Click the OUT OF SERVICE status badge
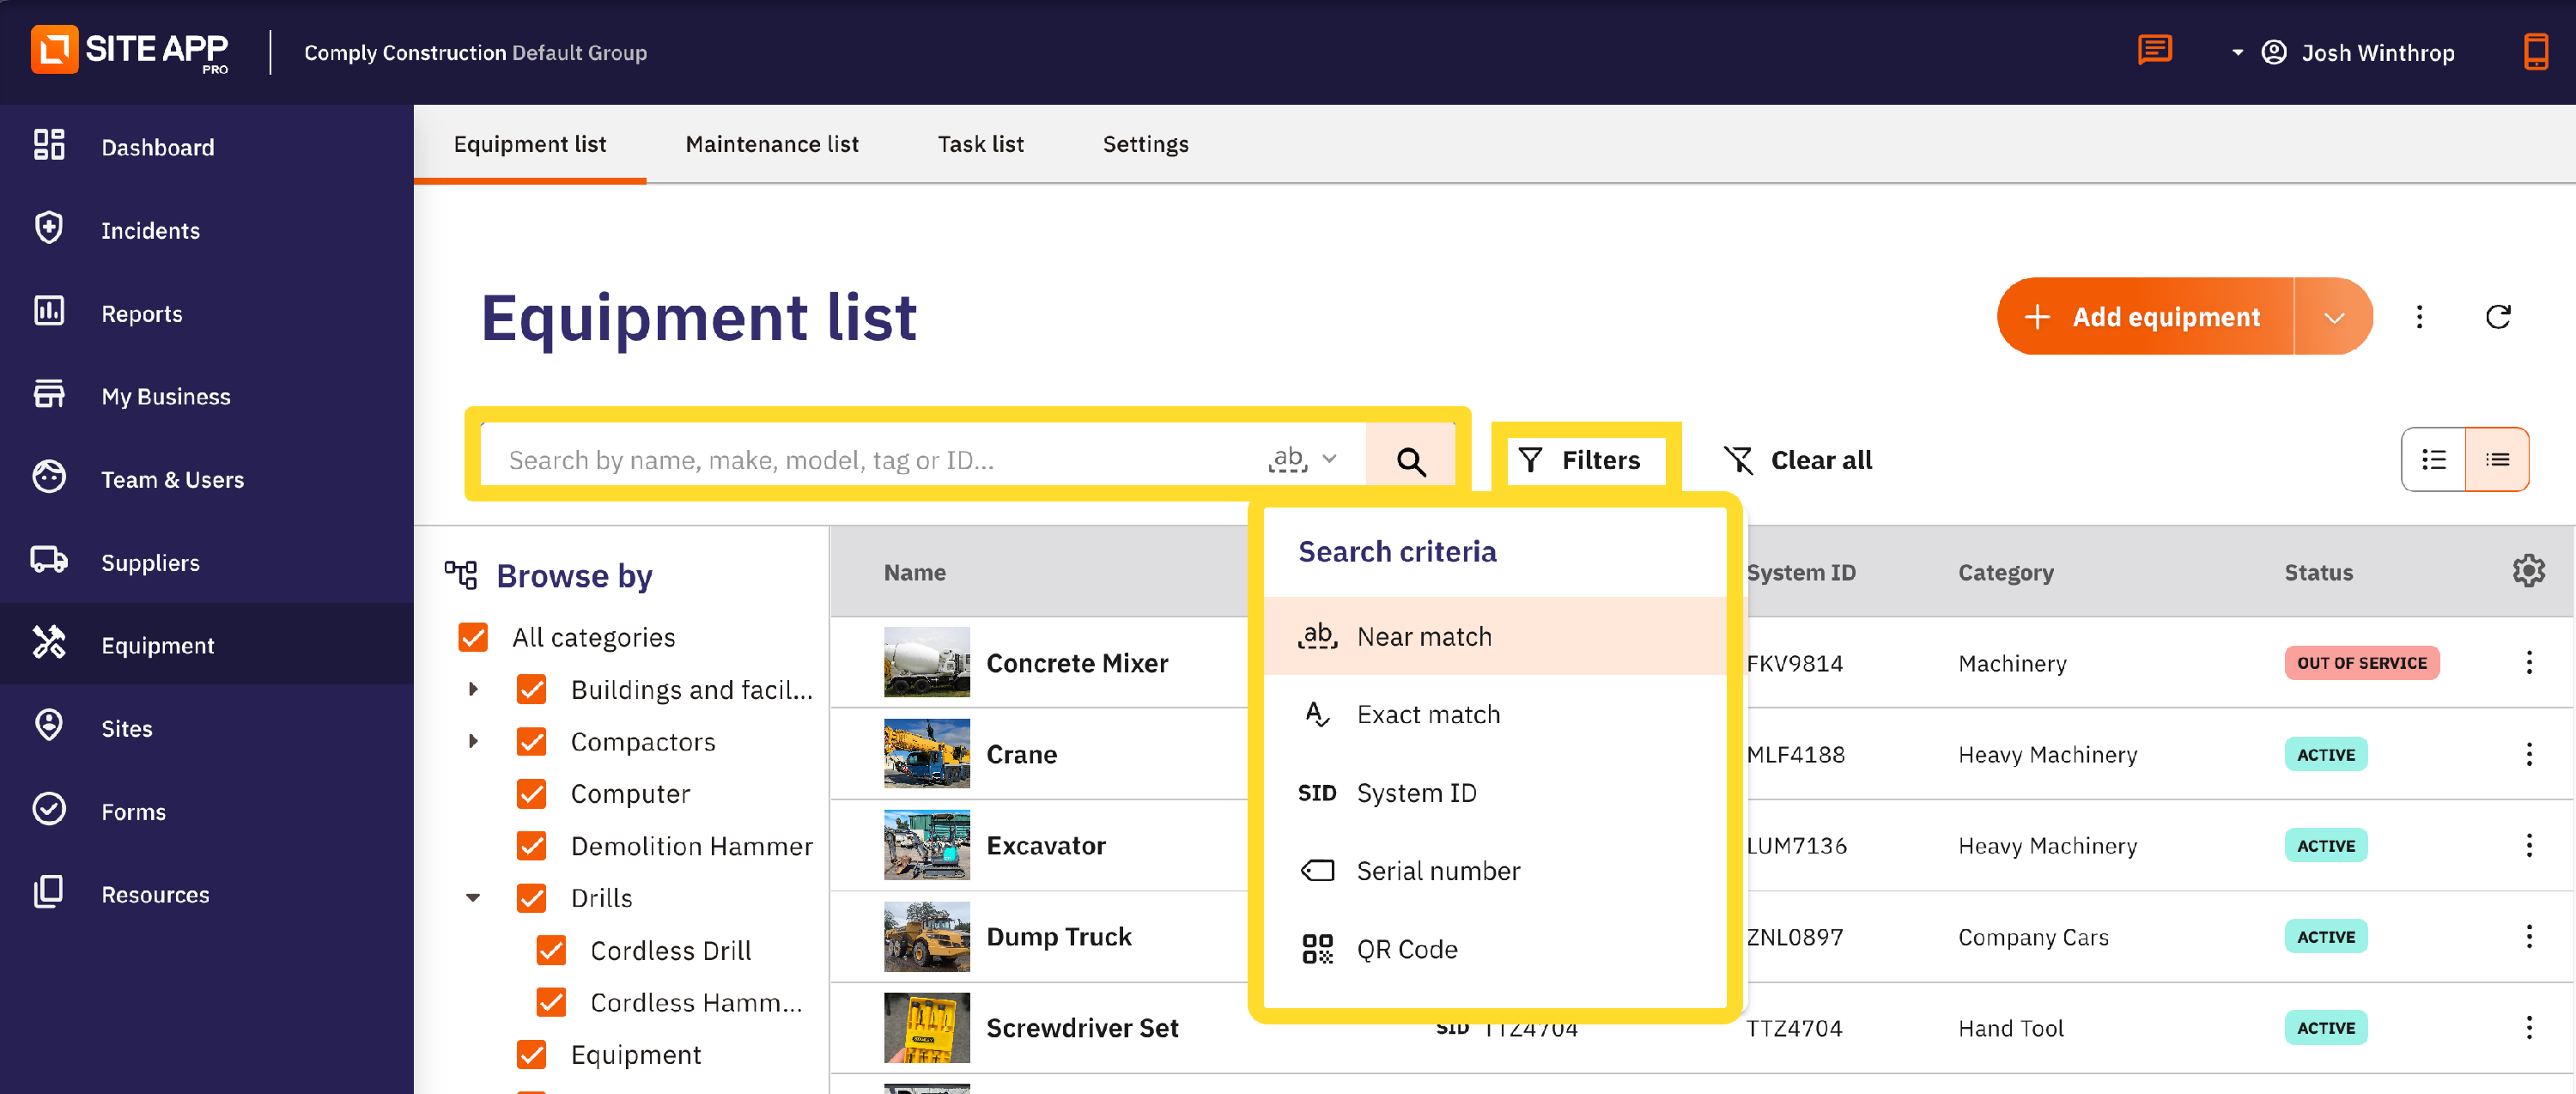 2361,662
